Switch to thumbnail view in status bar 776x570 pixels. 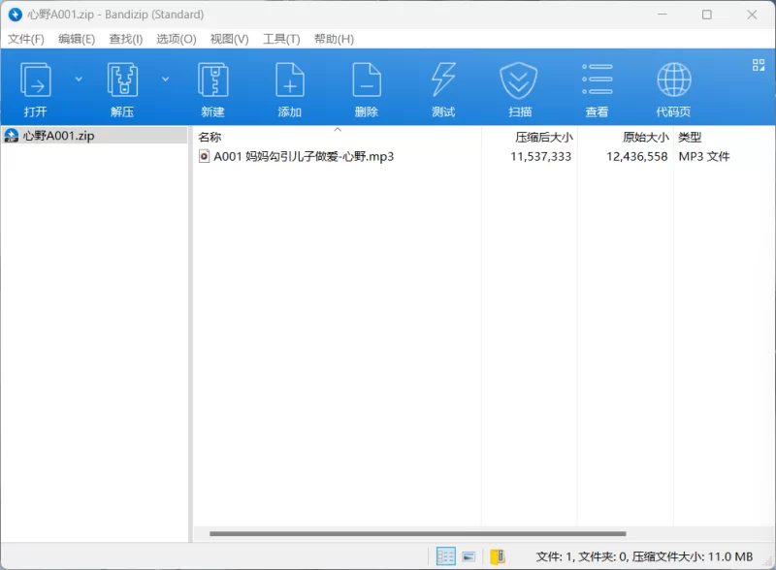[x=469, y=556]
